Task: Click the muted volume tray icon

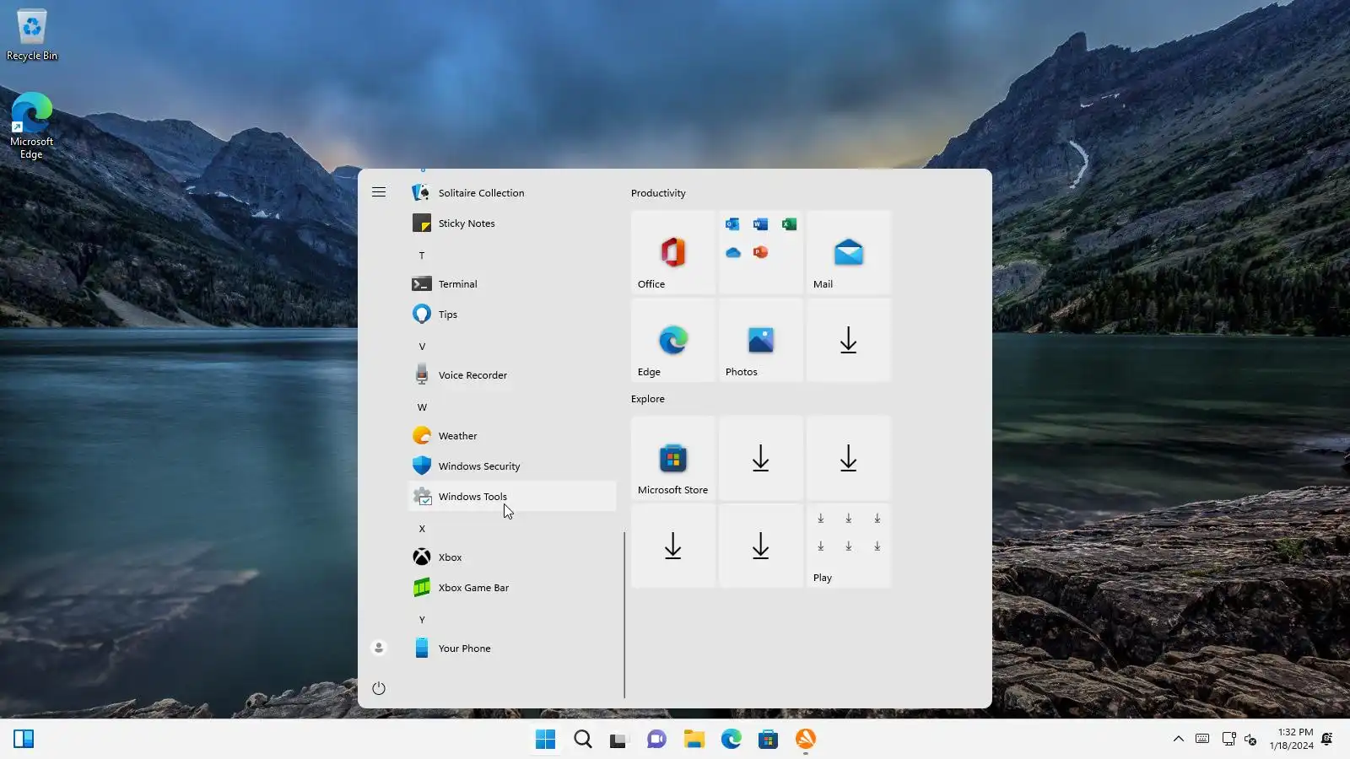Action: pyautogui.click(x=1250, y=739)
